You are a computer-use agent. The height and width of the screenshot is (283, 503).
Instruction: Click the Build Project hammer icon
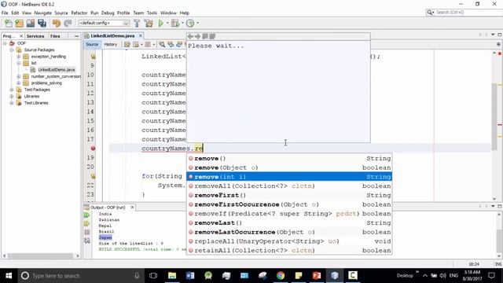pos(137,23)
